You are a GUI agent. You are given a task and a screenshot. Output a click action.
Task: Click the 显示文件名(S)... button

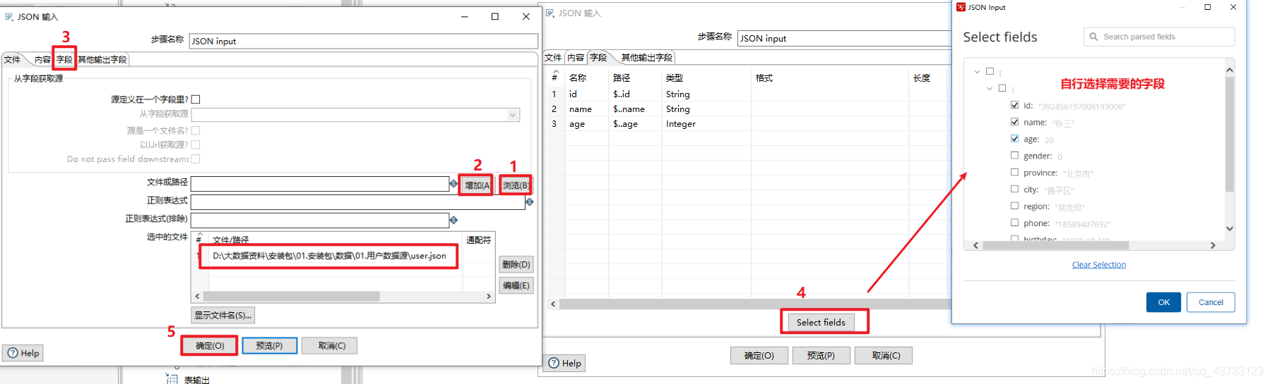222,315
